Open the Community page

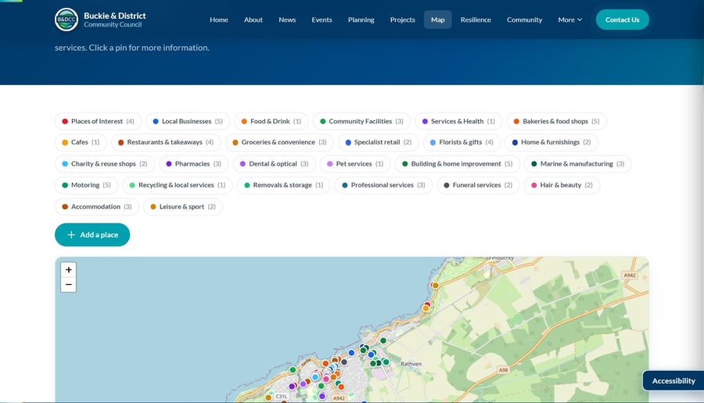[524, 20]
